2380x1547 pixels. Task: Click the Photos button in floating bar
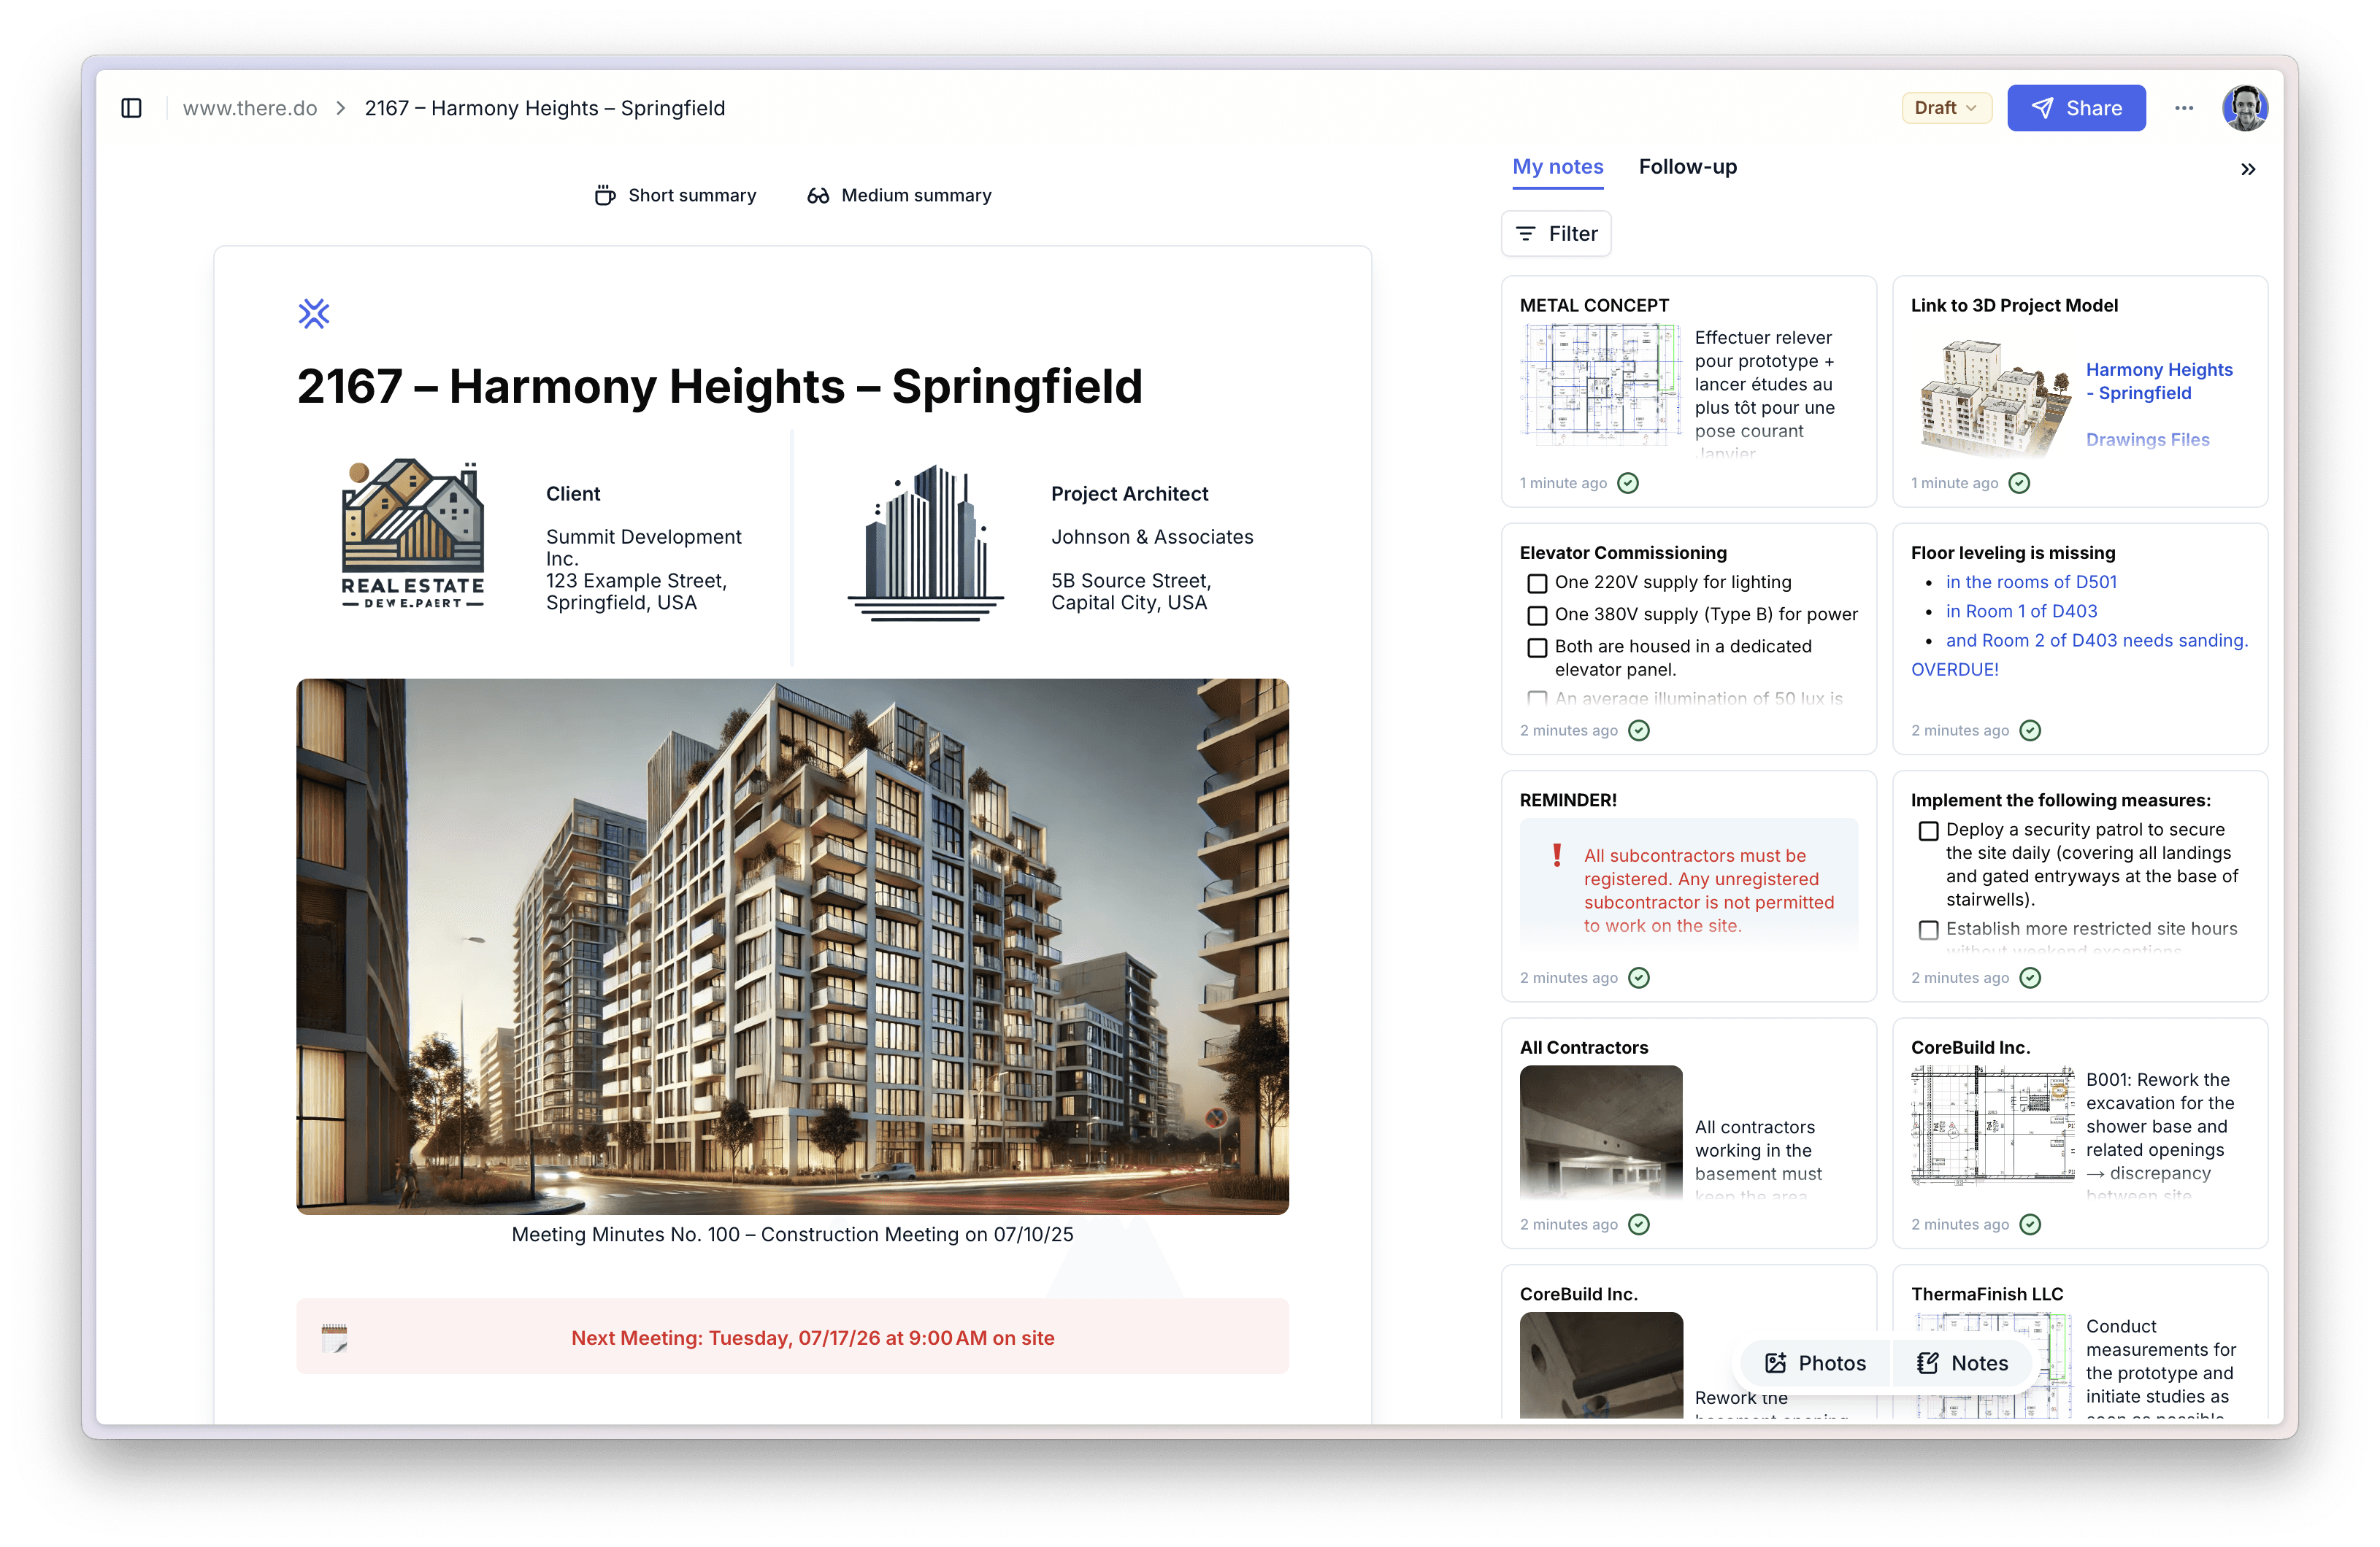[x=1816, y=1363]
